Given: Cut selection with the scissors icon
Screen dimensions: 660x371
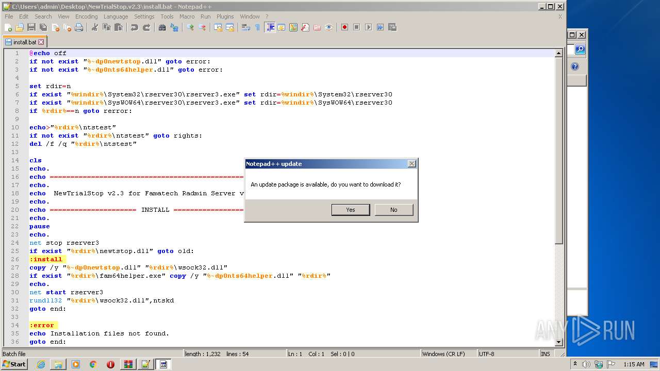Looking at the screenshot, I should coord(95,27).
